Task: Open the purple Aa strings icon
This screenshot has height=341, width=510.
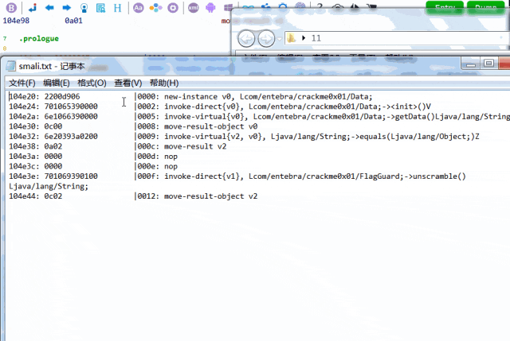Action: pyautogui.click(x=138, y=8)
